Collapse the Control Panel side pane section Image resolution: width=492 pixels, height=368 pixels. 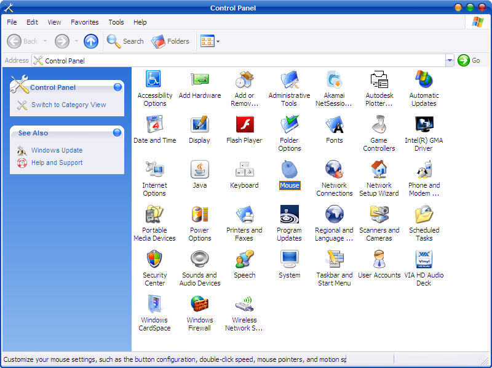click(117, 87)
